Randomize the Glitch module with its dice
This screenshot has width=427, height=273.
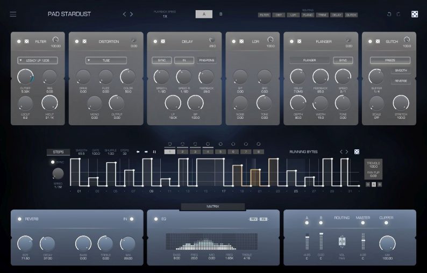click(x=378, y=41)
